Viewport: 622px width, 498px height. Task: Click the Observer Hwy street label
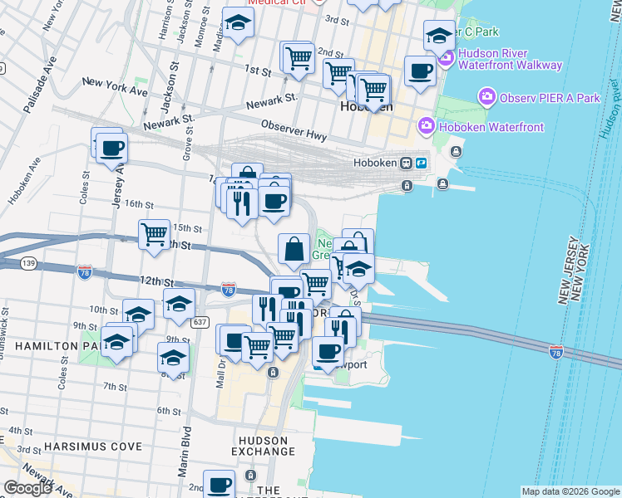coord(294,130)
